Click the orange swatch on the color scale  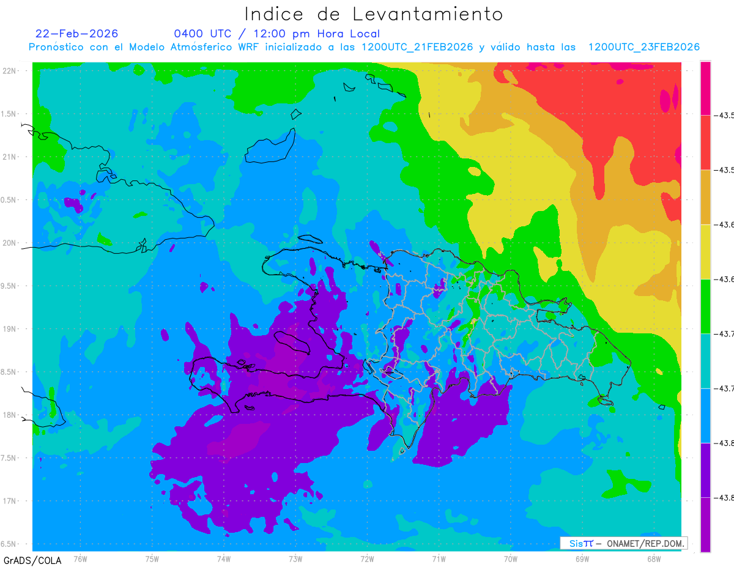click(x=705, y=197)
